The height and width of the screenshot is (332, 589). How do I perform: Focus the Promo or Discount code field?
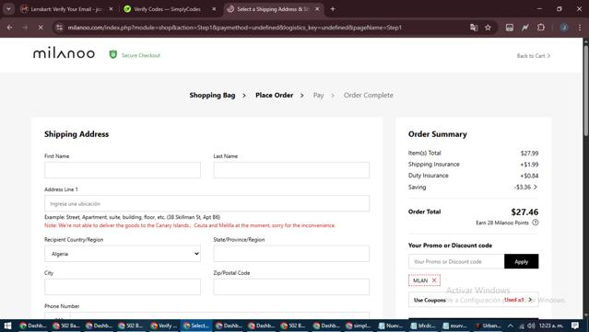point(456,261)
